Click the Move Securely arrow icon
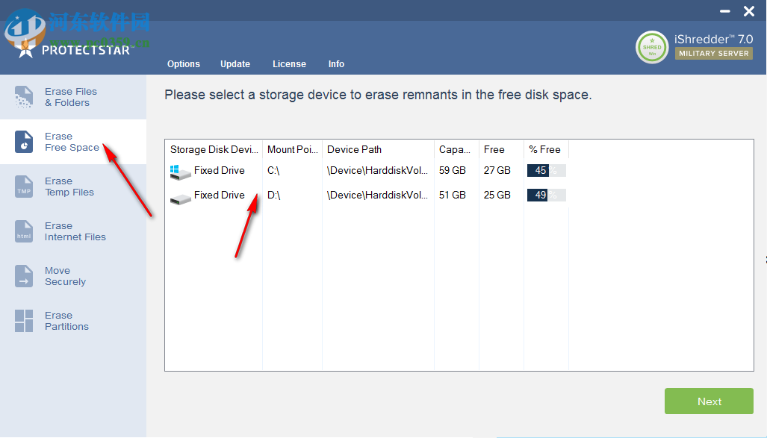Screen dimensions: 767x438 [x=24, y=276]
